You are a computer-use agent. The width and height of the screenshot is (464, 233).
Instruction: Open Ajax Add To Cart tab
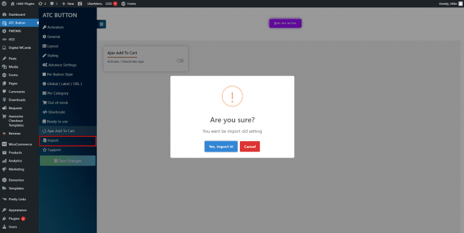tap(68, 131)
